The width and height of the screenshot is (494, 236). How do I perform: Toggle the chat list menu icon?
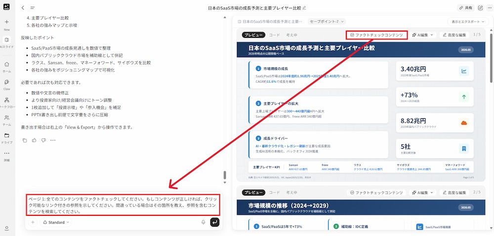pos(33,8)
